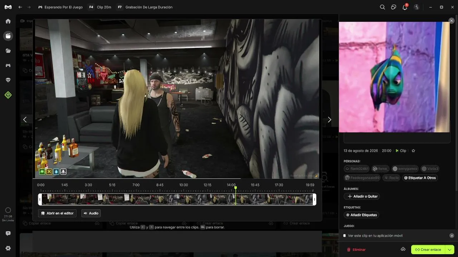
Task: Click the fish thumbnail image
Action: point(394,77)
